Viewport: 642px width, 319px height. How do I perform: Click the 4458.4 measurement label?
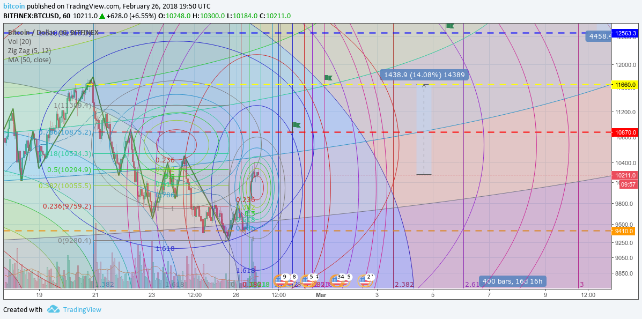pos(599,36)
